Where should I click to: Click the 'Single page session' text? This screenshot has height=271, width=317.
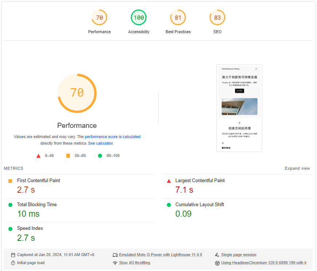coord(239,255)
